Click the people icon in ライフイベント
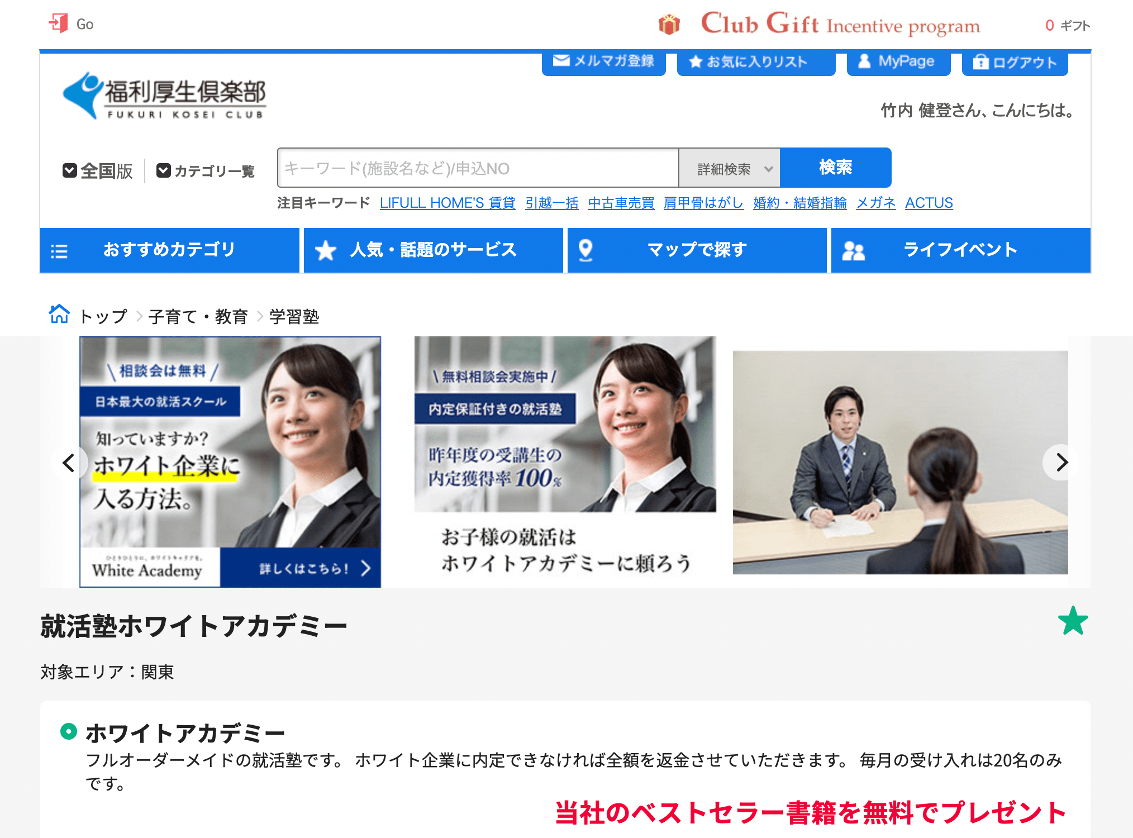Viewport: 1133px width, 838px height. point(853,251)
